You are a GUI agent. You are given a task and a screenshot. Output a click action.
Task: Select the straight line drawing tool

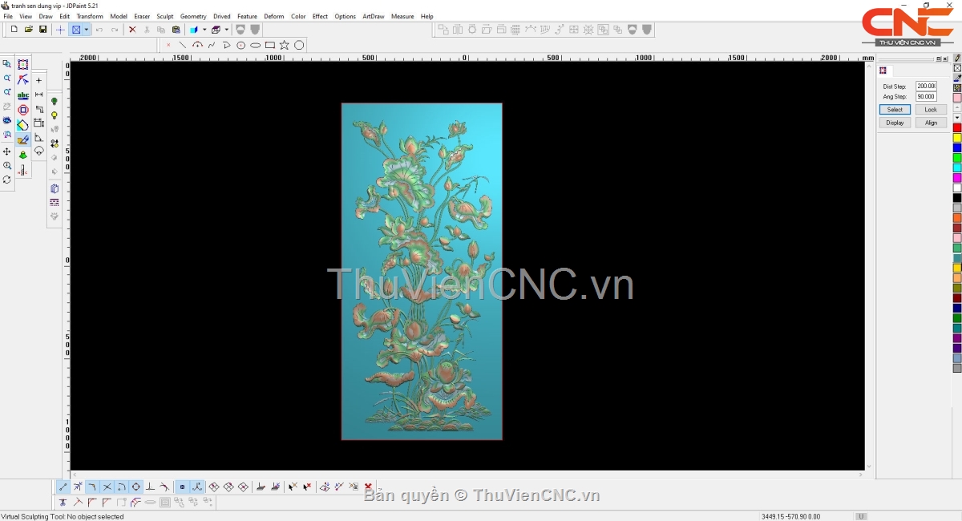point(183,45)
